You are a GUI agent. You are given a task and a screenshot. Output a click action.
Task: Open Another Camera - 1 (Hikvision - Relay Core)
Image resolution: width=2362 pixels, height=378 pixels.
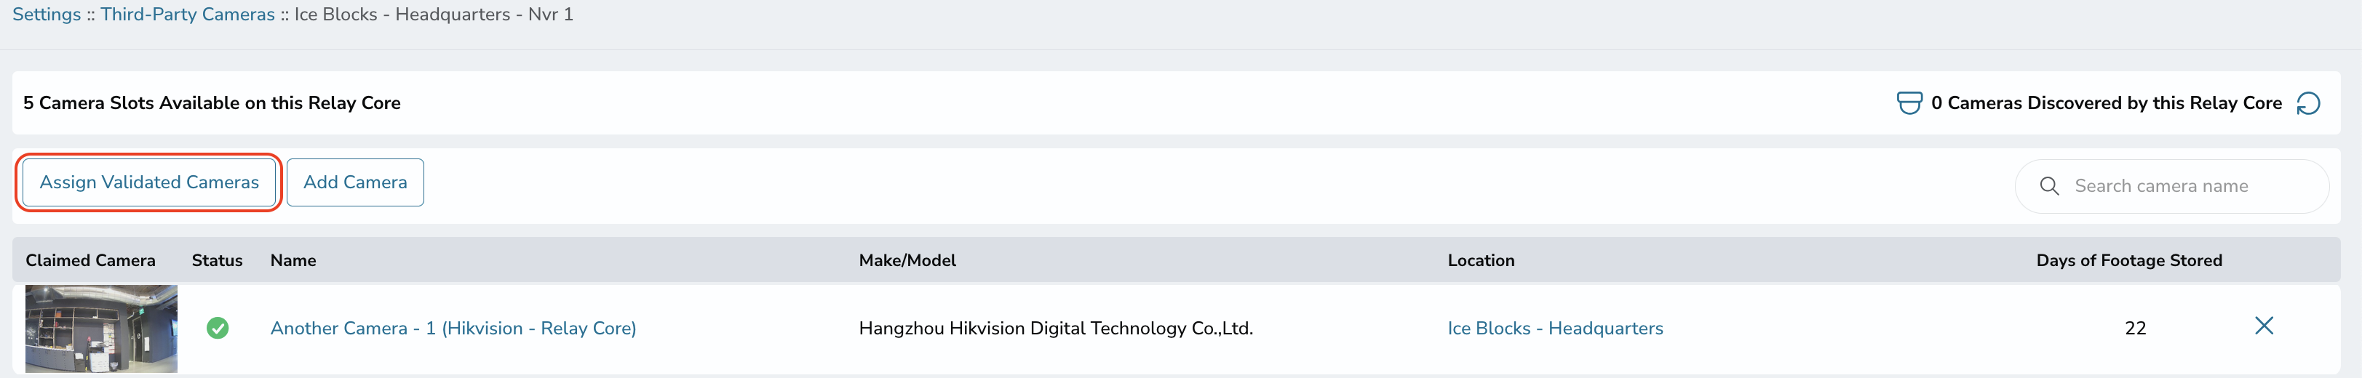[453, 329]
